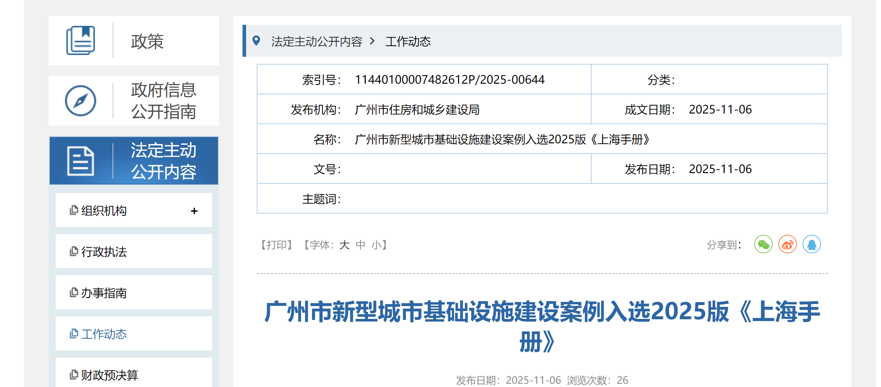881x387 pixels.
Task: Open 财政预决算 sidebar item
Action: point(109,375)
